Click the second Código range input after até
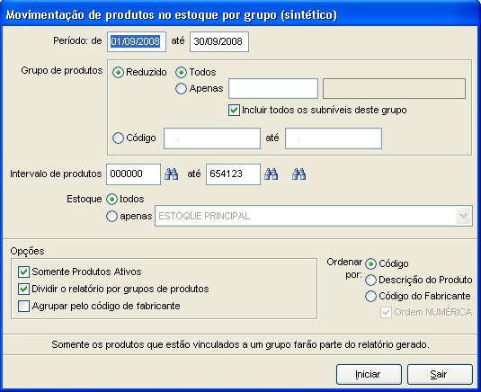Image resolution: width=481 pixels, height=392 pixels. point(334,138)
